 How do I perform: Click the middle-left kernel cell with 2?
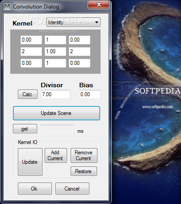(x=31, y=51)
